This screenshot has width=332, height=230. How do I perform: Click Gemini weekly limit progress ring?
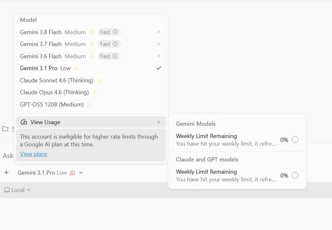295,140
